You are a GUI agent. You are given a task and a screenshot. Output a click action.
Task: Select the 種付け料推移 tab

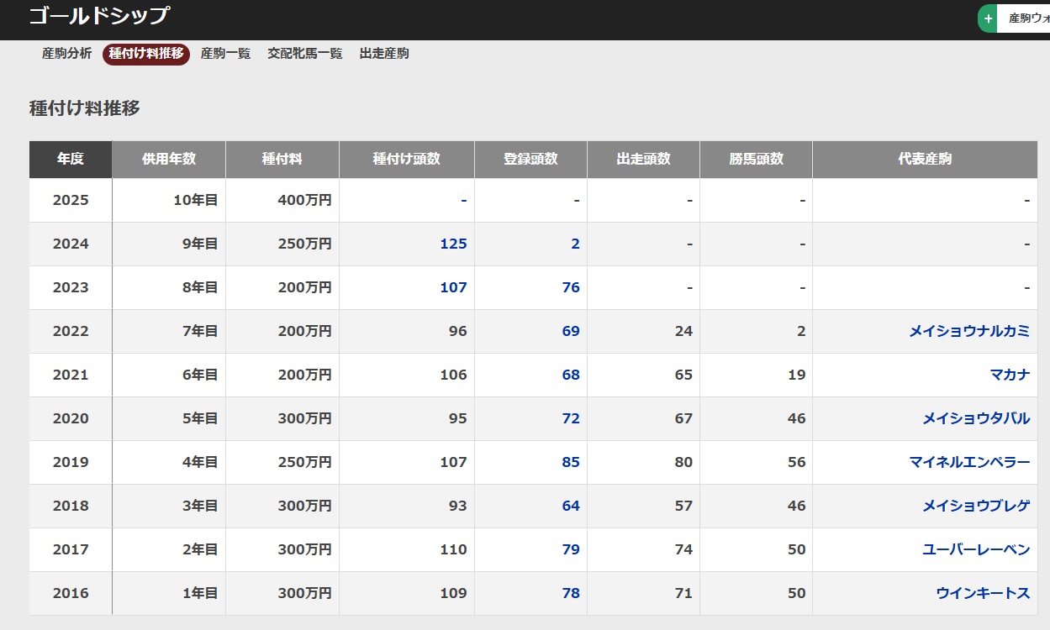146,54
